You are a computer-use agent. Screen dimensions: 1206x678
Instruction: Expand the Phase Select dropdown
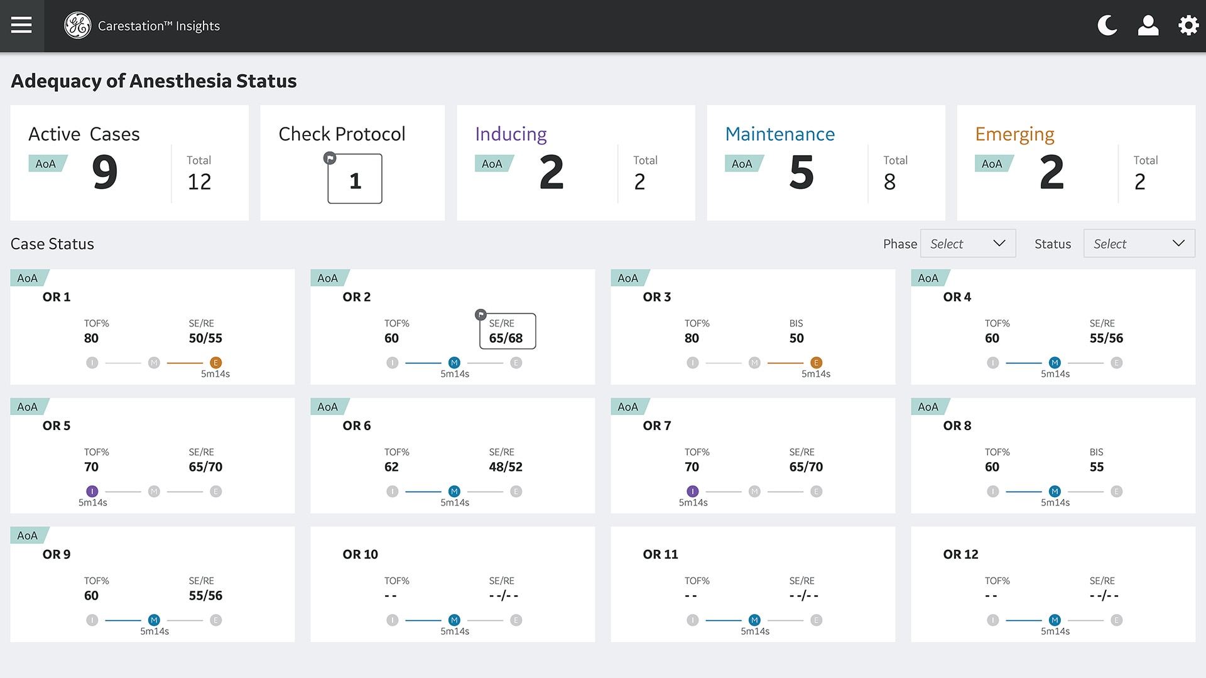[968, 244]
